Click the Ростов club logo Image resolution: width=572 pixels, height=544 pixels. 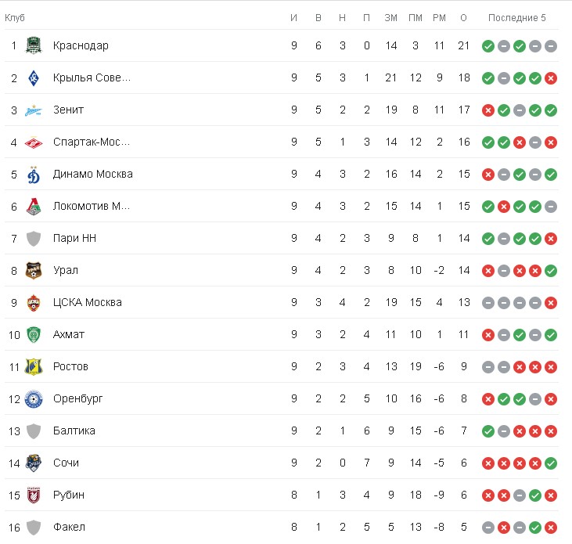34,366
